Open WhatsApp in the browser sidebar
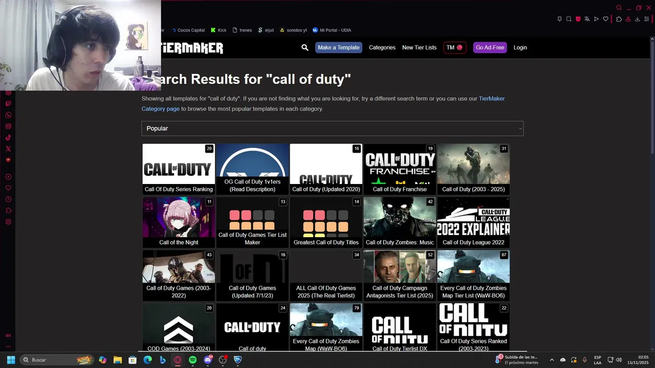Viewport: 655px width, 368px height. click(x=8, y=115)
